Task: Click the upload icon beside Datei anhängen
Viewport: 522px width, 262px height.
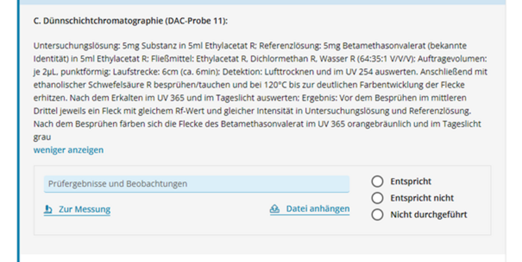Action: pos(275,209)
